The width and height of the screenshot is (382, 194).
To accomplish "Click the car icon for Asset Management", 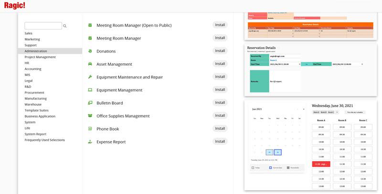I will (90, 64).
